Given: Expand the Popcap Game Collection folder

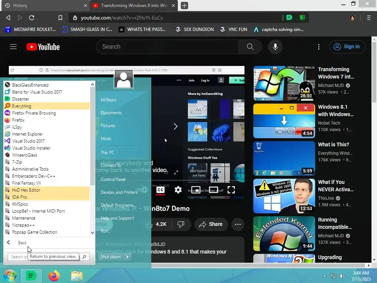Looking at the screenshot, I should tap(47, 232).
